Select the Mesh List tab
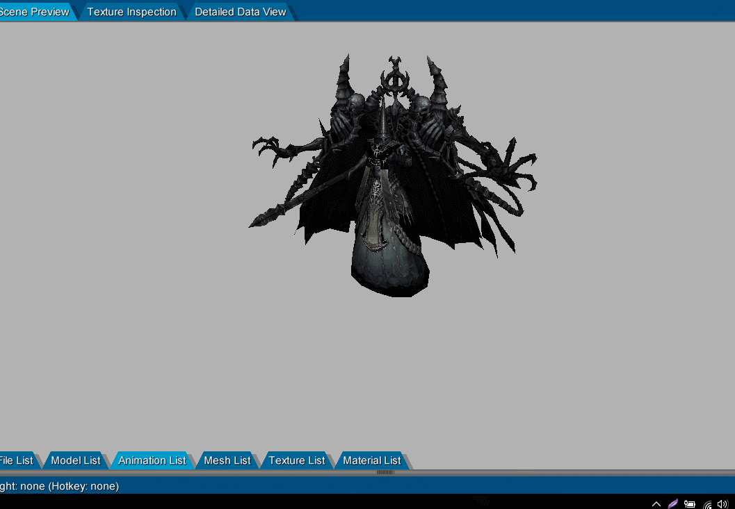 (x=227, y=460)
